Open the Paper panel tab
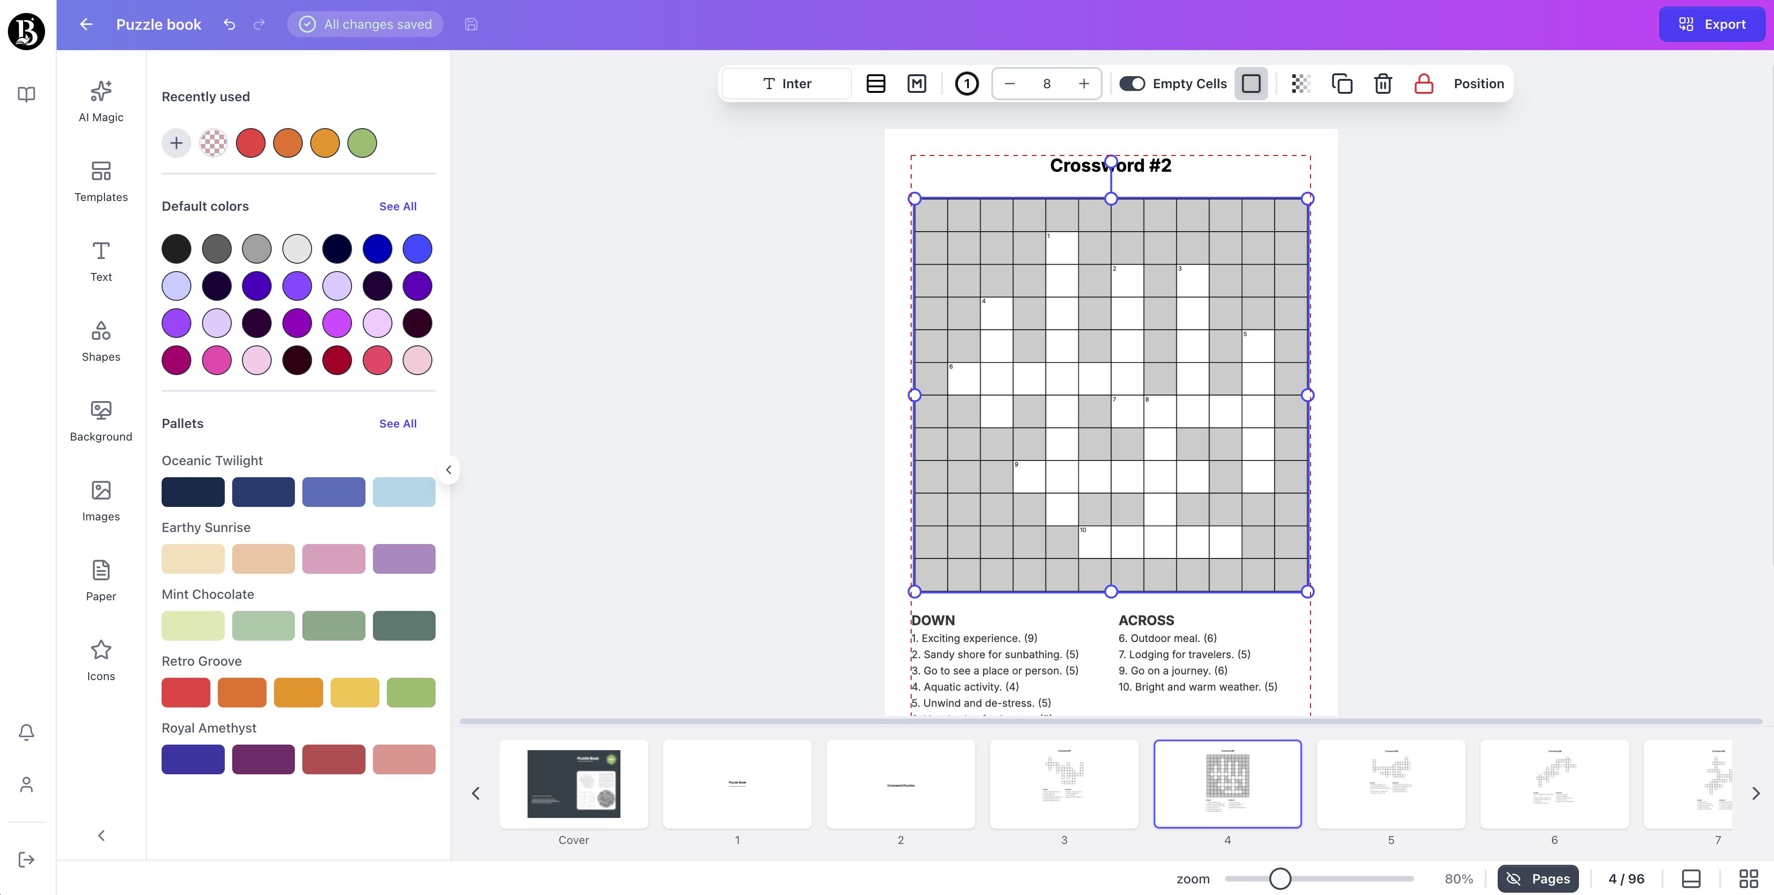1774x895 pixels. [101, 580]
